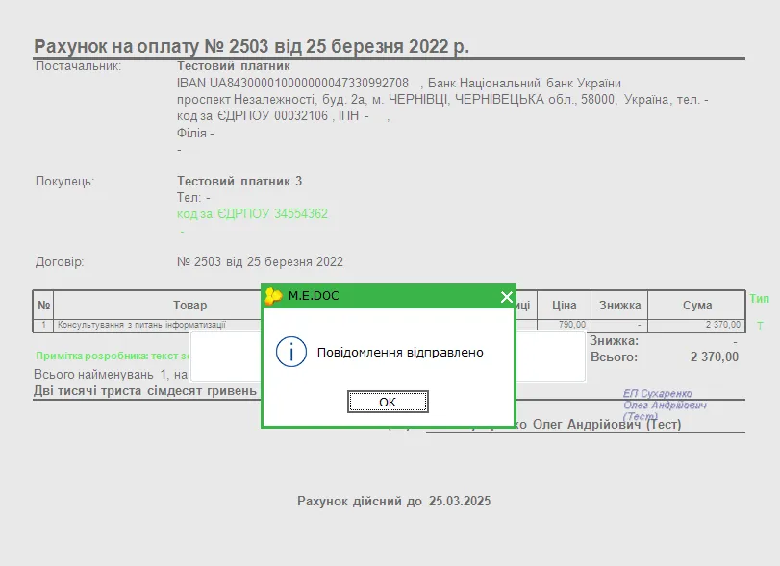Click the blue information icon in dialog
The height and width of the screenshot is (566, 780).
[291, 352]
